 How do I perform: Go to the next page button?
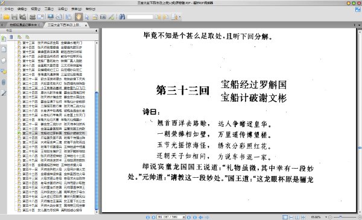tap(189, 217)
